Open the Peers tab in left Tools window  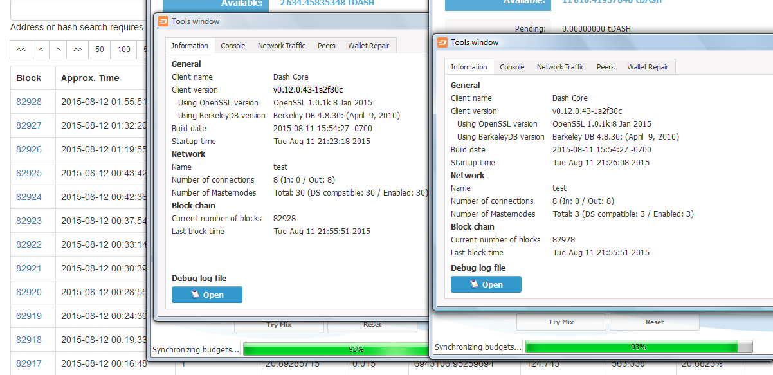point(327,46)
